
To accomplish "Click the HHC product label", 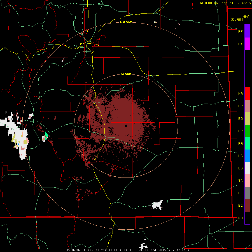I will point(246,17).
